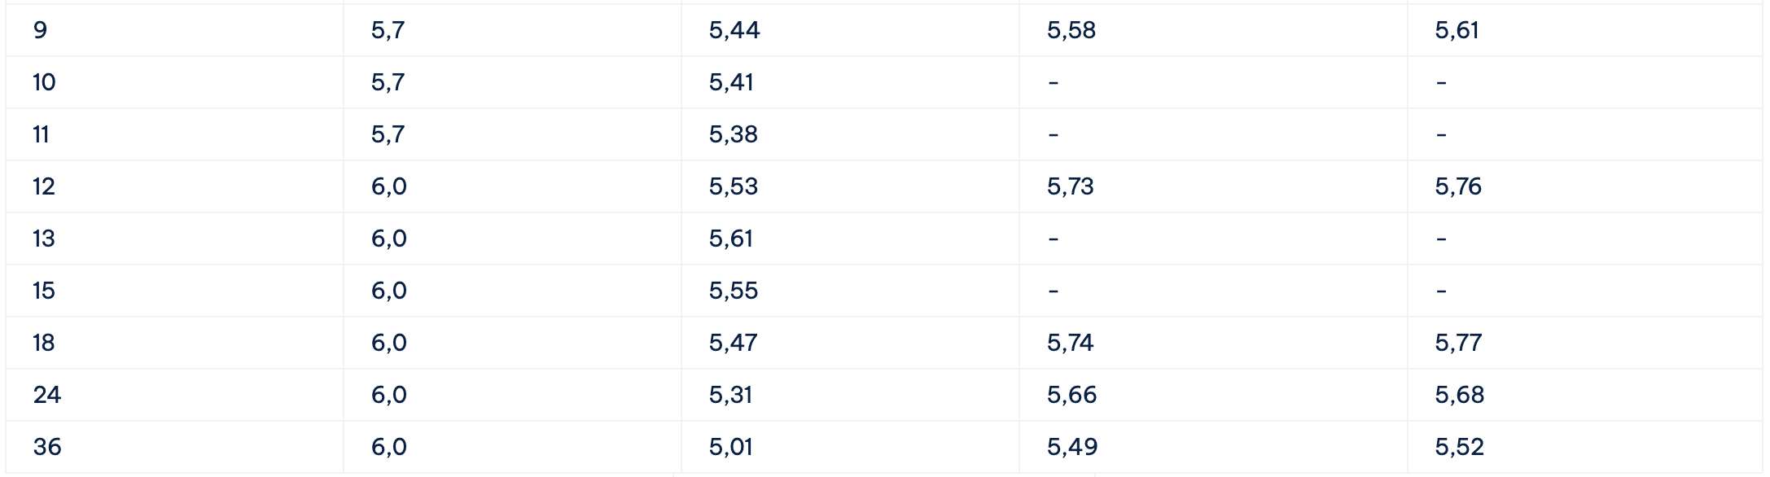Click the 5,55 value in row 15
Image resolution: width=1770 pixels, height=477 pixels.
pyautogui.click(x=734, y=291)
